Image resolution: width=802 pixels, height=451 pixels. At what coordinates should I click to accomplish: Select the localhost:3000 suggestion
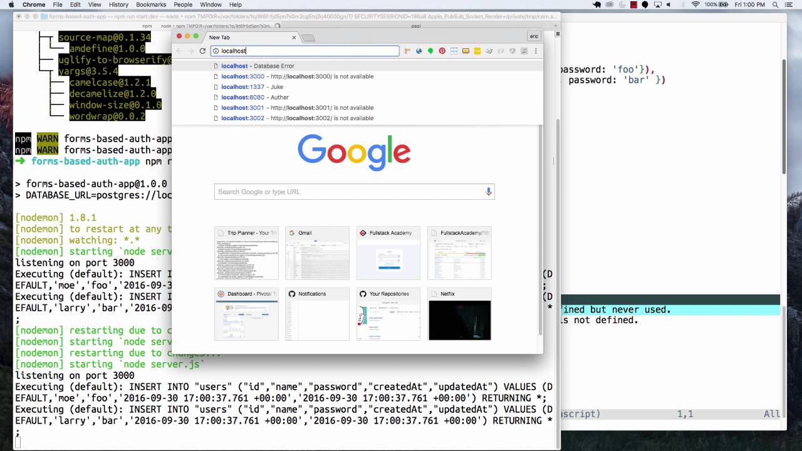[x=357, y=76]
